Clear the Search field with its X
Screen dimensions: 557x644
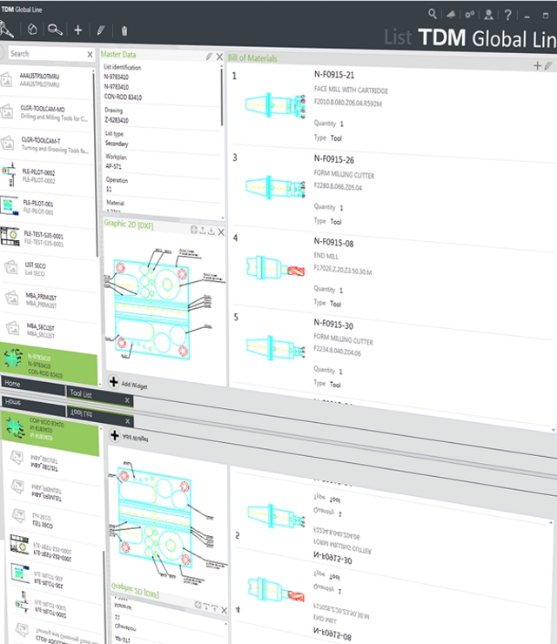point(90,54)
